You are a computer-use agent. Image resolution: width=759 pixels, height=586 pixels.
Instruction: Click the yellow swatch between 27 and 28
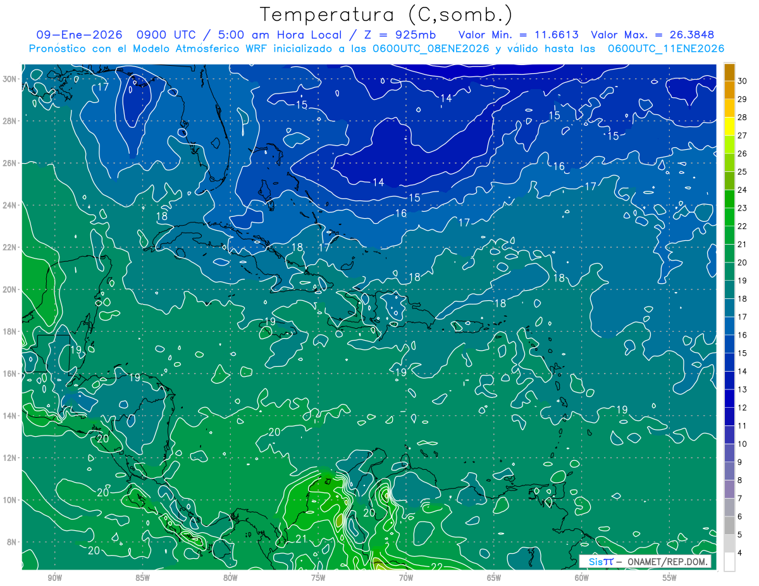[x=729, y=126]
